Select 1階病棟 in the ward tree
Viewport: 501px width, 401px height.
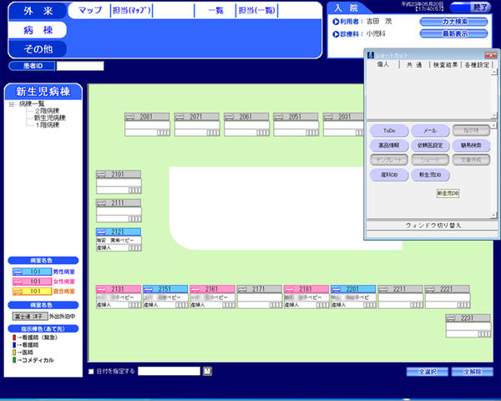point(48,124)
